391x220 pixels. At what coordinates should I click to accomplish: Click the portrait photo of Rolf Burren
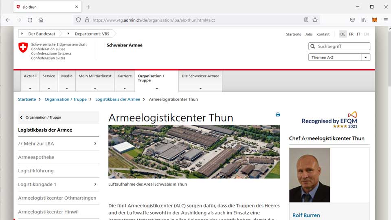pos(310,175)
